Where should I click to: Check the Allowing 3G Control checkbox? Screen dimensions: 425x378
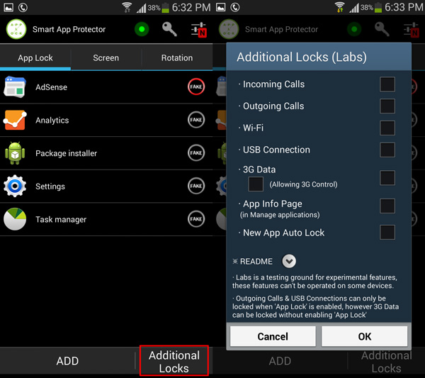[256, 184]
